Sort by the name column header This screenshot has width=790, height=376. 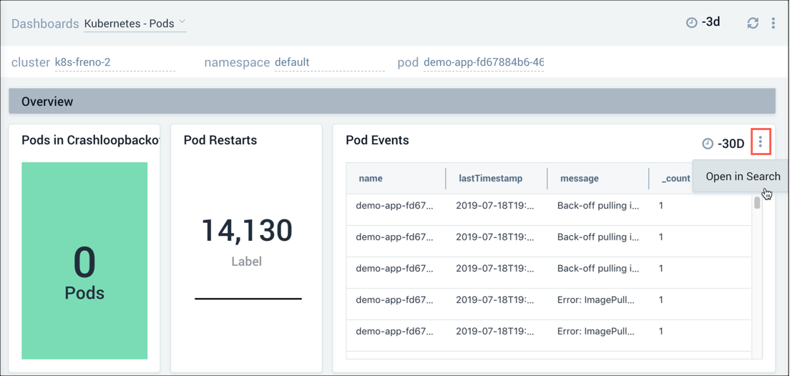[x=371, y=178]
